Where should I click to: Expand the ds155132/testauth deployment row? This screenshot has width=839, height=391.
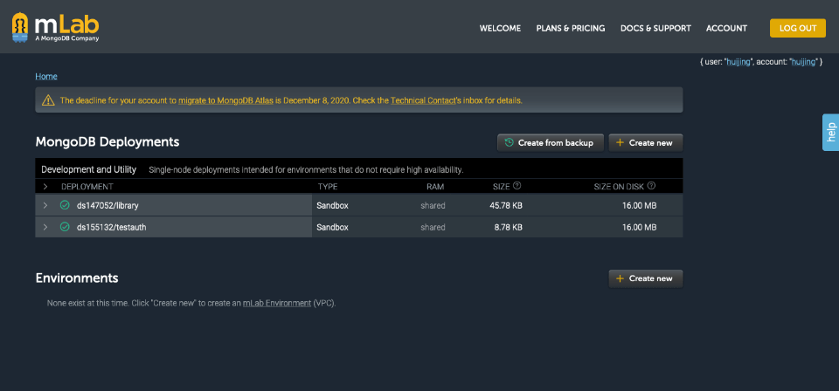tap(45, 227)
